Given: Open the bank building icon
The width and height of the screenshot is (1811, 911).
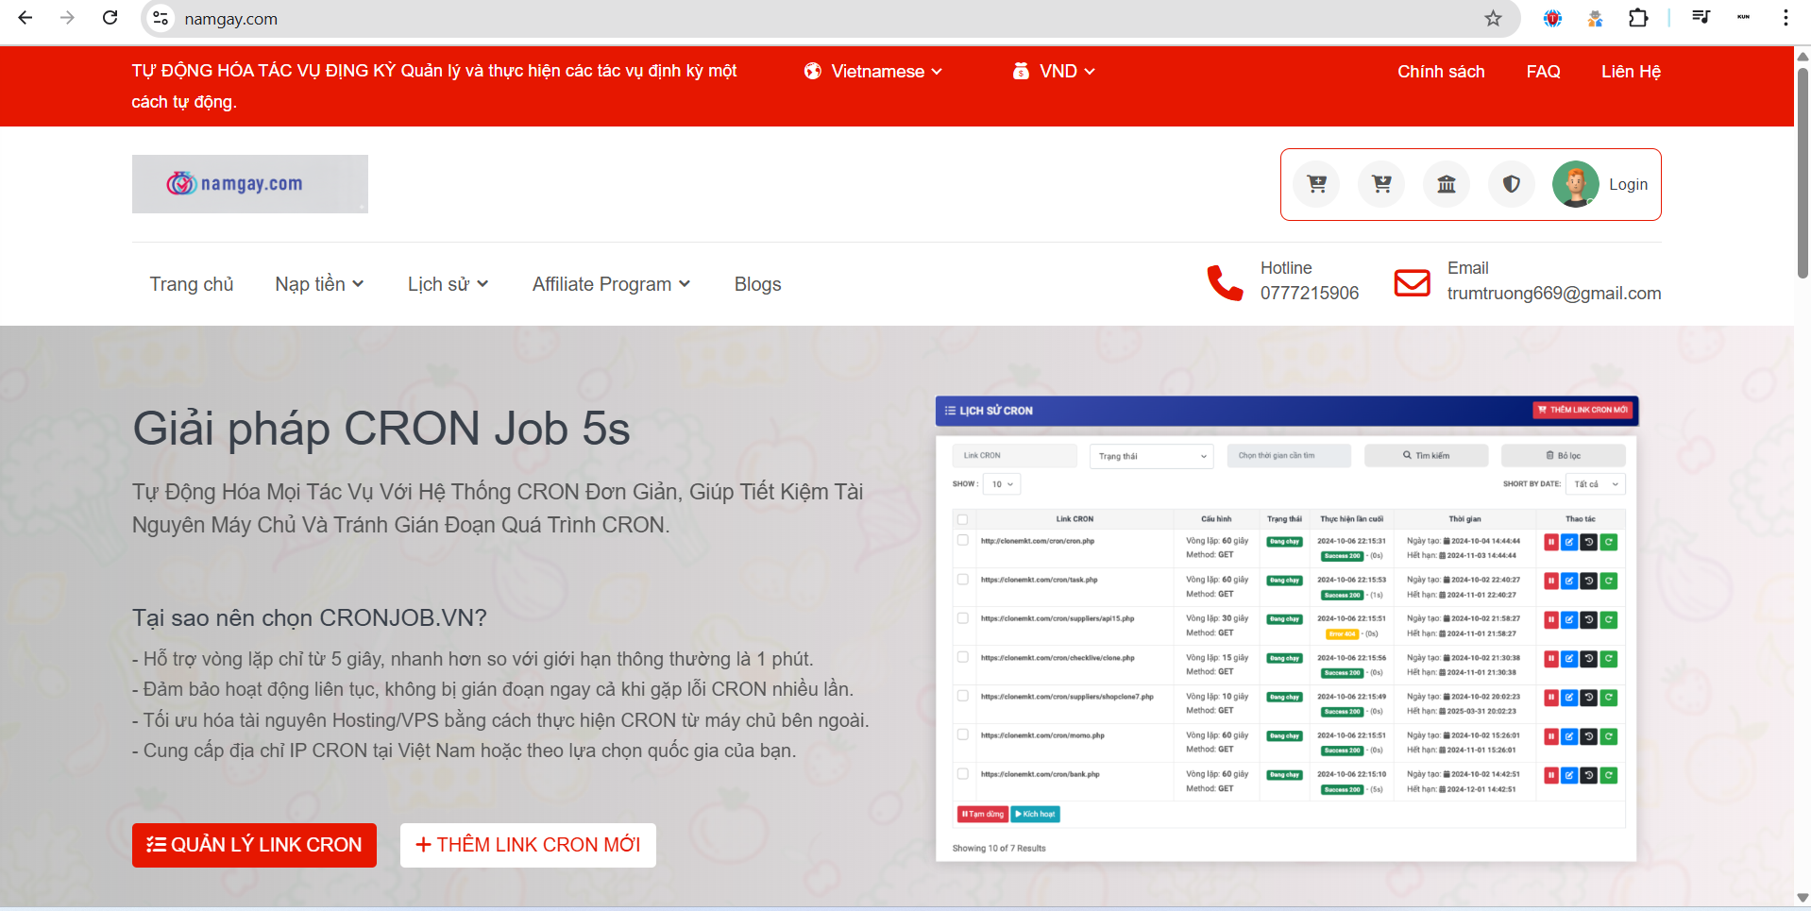Looking at the screenshot, I should coord(1447,184).
